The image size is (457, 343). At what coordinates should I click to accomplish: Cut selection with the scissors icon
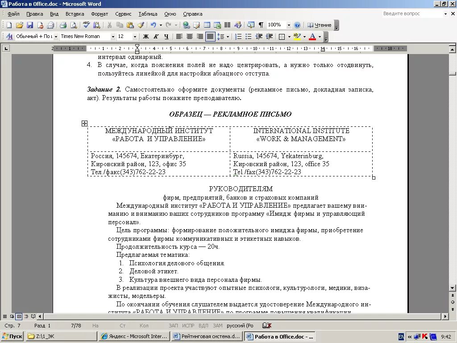(110, 25)
